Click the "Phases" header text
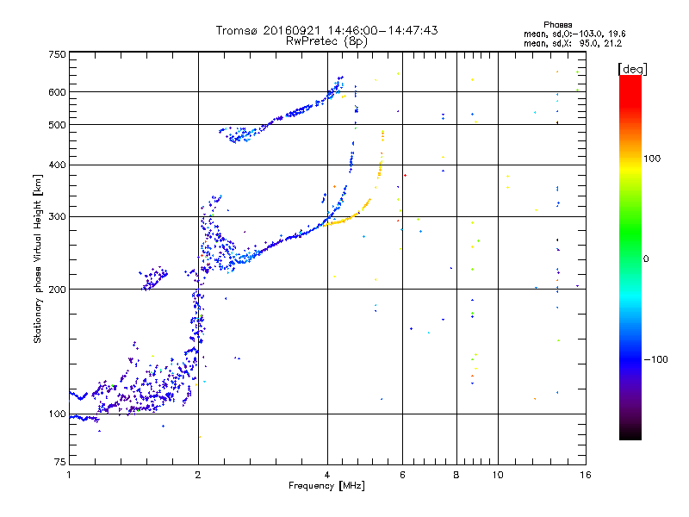The height and width of the screenshot is (517, 689). click(x=557, y=25)
